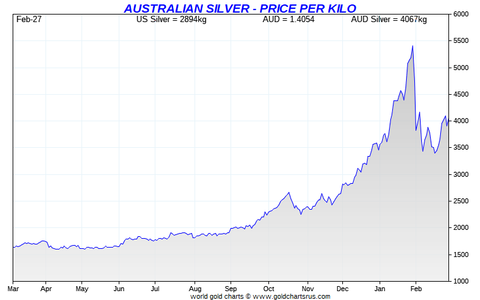The image size is (480, 300).
Task: Click the 'AUD = 1.4054' exchange rate text
Action: pyautogui.click(x=289, y=20)
